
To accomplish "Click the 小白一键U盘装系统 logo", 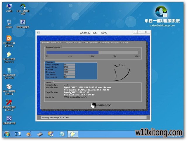I will [x=162, y=15].
